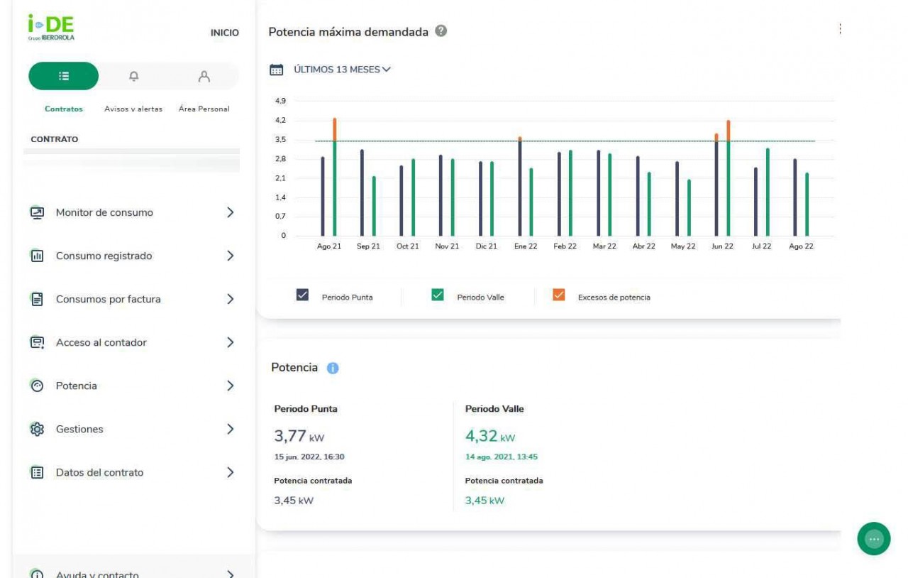Open the green chat bubble button
908x578 pixels.
point(874,540)
